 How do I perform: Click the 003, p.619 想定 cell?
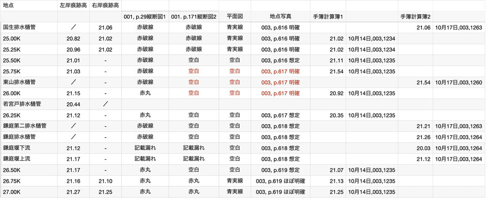281,170
